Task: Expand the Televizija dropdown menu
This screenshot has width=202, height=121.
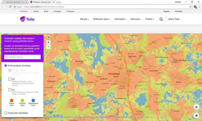Action: tap(136, 19)
